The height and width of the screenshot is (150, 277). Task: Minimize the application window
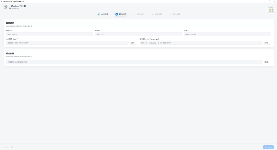point(265,1)
